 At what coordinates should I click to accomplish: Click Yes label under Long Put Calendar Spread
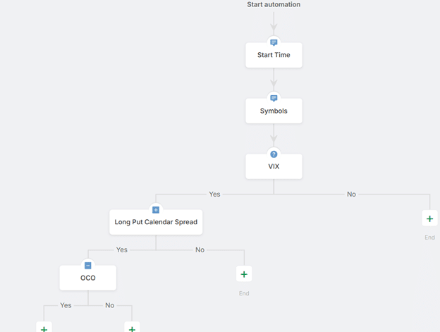(x=122, y=250)
